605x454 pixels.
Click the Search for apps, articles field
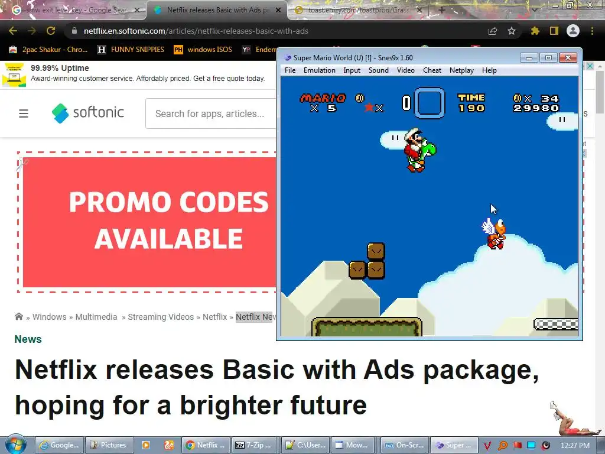point(211,113)
